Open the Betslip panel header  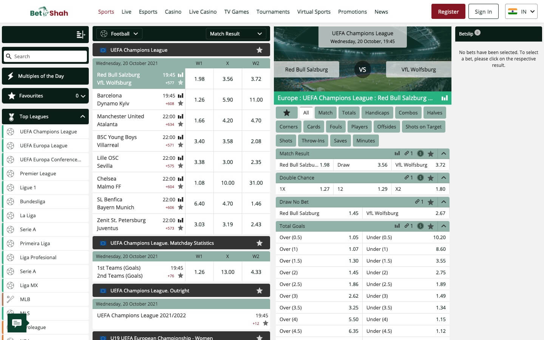click(x=498, y=34)
